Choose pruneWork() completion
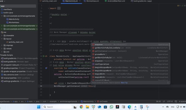 click(x=130, y=54)
